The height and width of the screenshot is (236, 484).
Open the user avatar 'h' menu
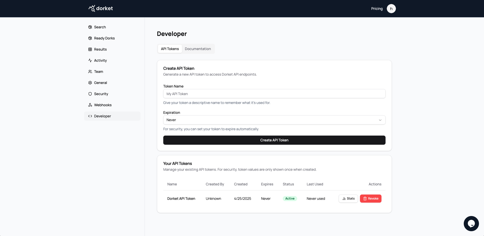click(391, 9)
